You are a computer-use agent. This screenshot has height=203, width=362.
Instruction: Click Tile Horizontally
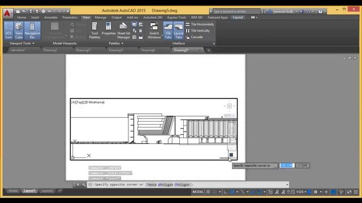pyautogui.click(x=200, y=24)
